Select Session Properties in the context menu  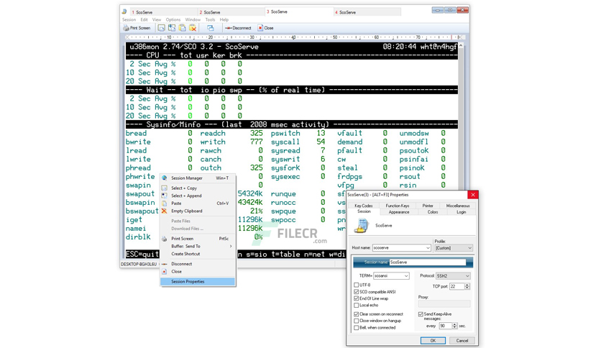198,282
